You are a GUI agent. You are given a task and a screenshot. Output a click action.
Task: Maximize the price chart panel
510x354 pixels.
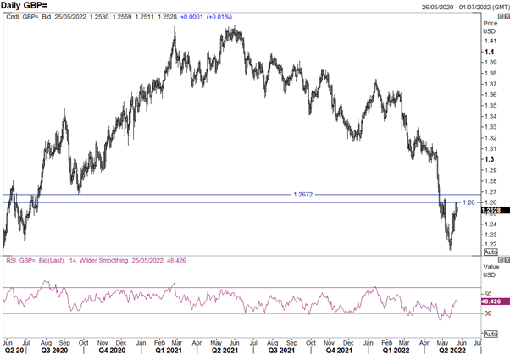(x=502, y=16)
